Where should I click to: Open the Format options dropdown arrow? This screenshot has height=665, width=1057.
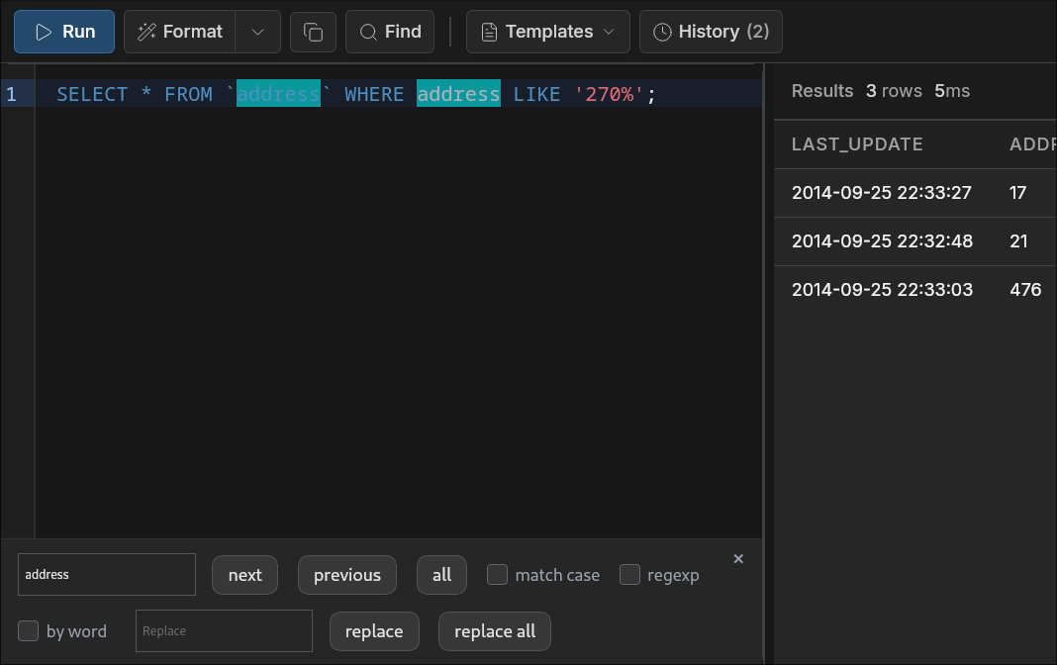pyautogui.click(x=257, y=32)
